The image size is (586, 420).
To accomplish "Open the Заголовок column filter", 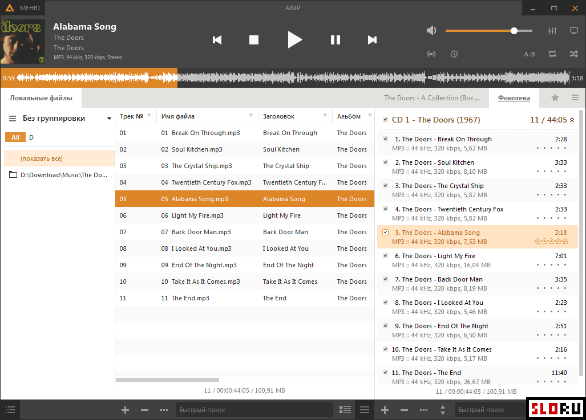I will (x=325, y=116).
